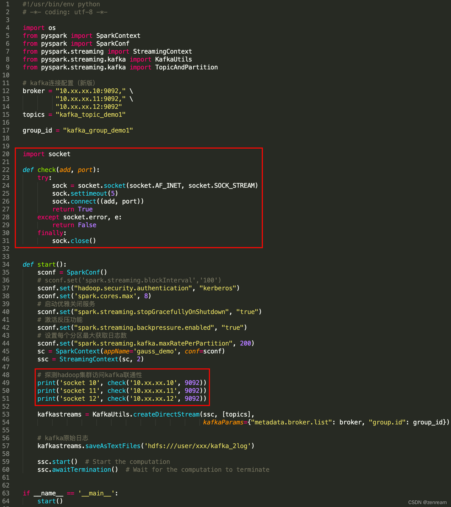
Task: Click the string 'socket 10' on line 49
Action: (x=80, y=383)
